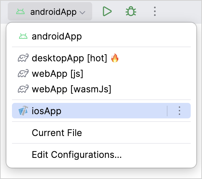Image resolution: width=202 pixels, height=179 pixels.
Task: Click the Gradle elephant icon for desktopApp
Action: (23, 58)
